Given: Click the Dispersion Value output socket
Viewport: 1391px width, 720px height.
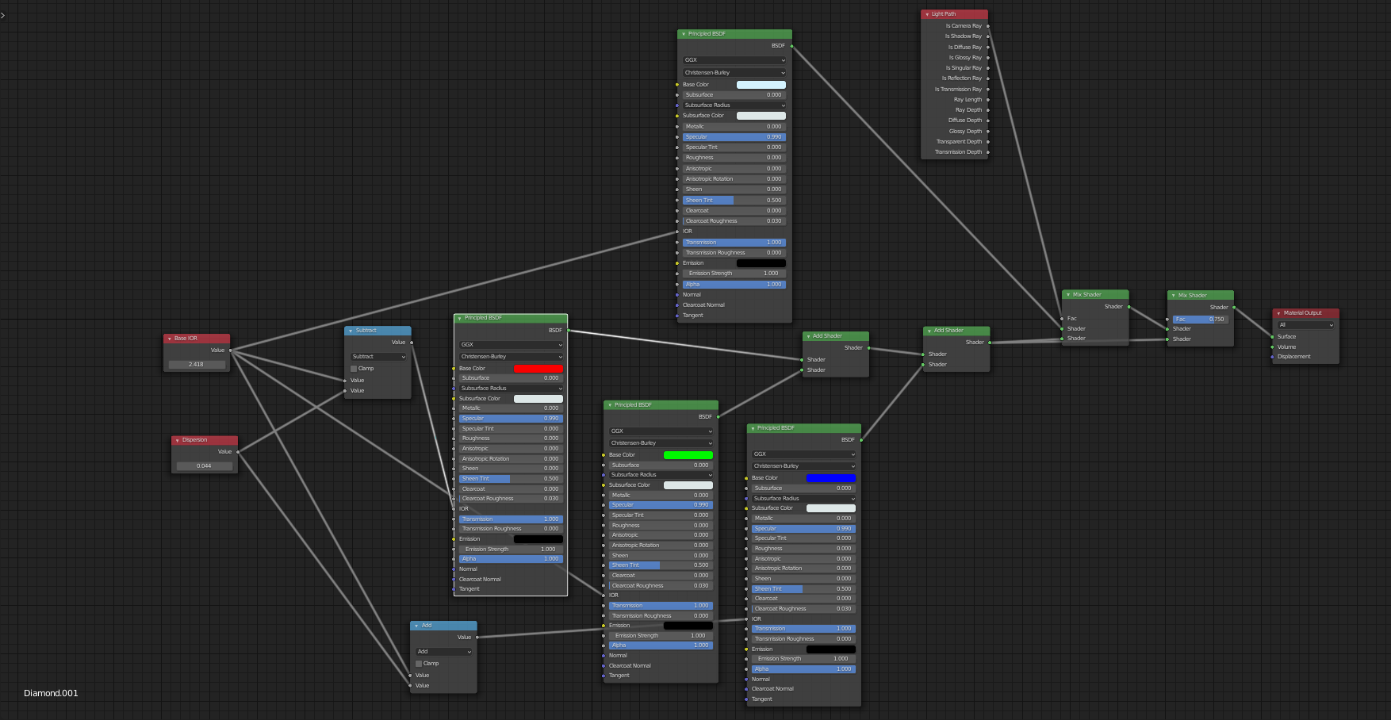Looking at the screenshot, I should [x=238, y=452].
